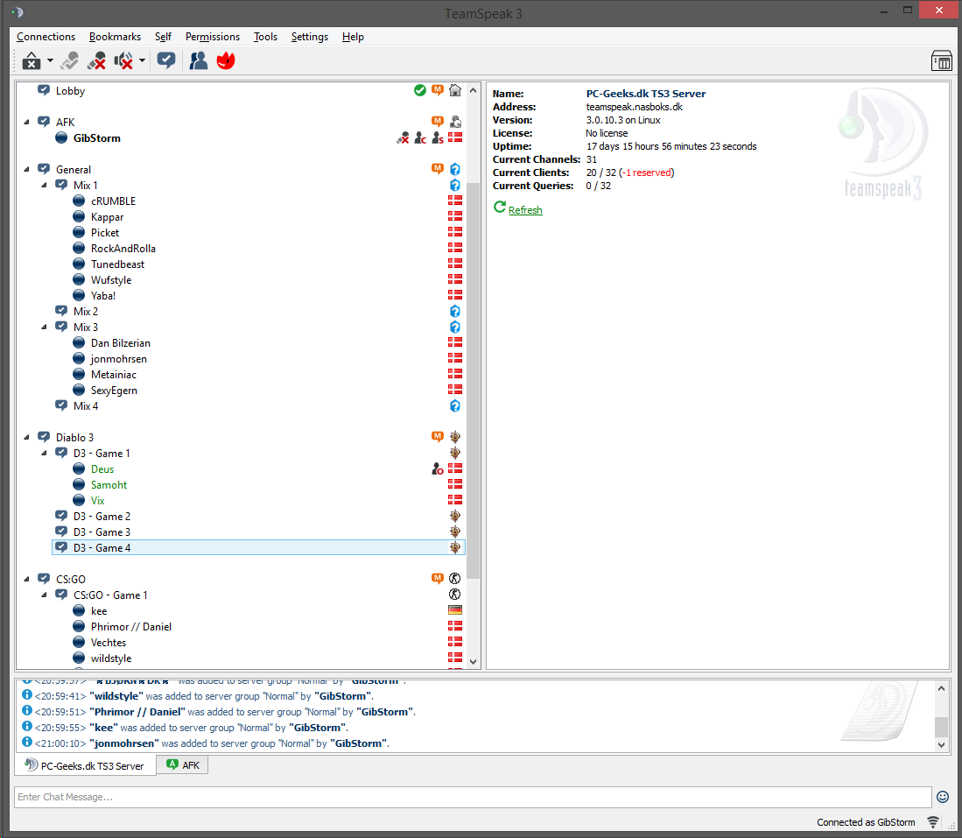Viewport: 962px width, 838px height.
Task: Click the red wolf head toolbar icon
Action: (226, 60)
